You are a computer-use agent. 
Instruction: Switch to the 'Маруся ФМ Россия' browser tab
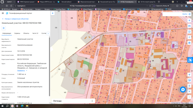46,2
